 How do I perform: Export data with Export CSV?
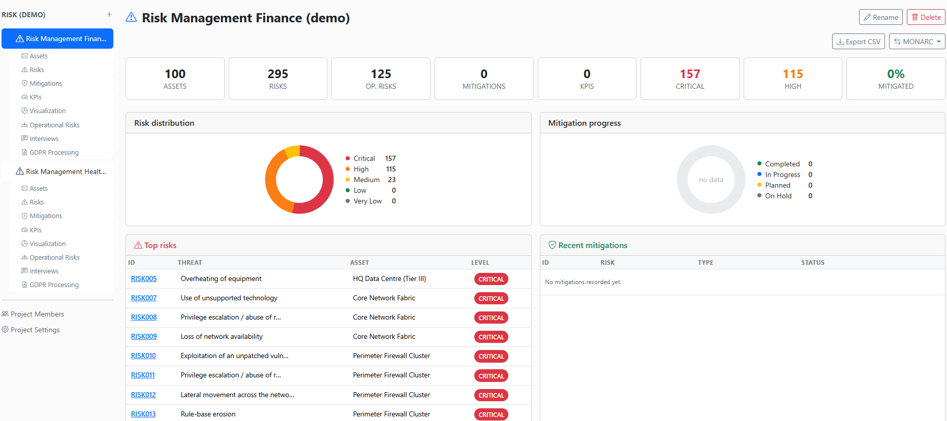(x=859, y=42)
